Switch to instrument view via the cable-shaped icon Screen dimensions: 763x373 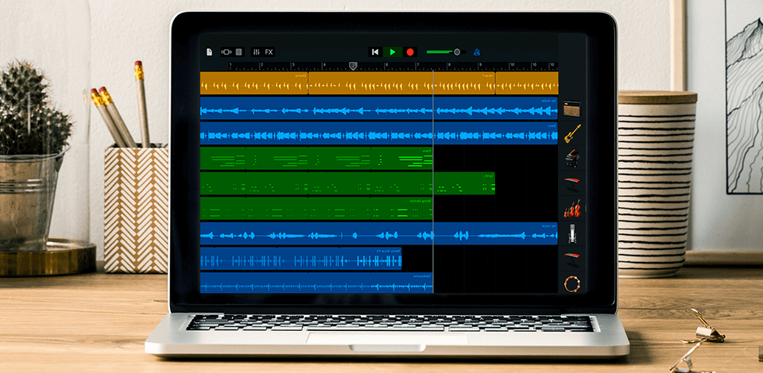pos(227,52)
